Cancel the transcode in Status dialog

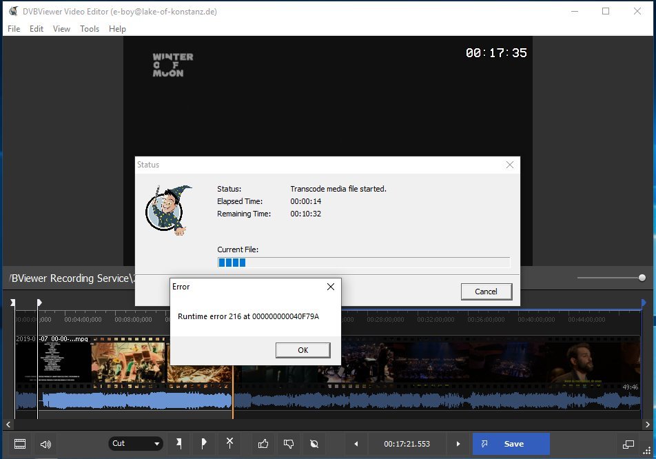pos(486,292)
